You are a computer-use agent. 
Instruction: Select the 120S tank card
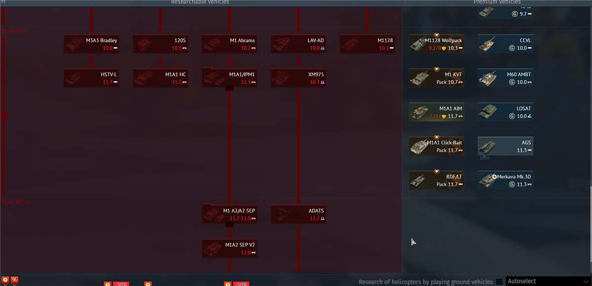pos(160,44)
